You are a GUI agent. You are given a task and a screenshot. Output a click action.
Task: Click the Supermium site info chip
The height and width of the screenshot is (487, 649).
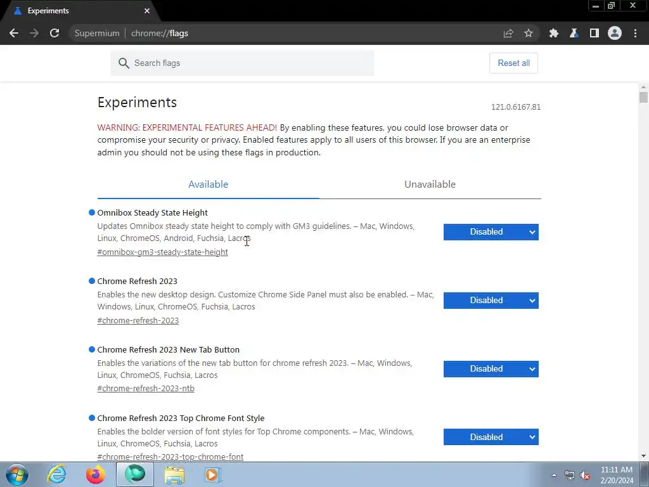pos(97,33)
